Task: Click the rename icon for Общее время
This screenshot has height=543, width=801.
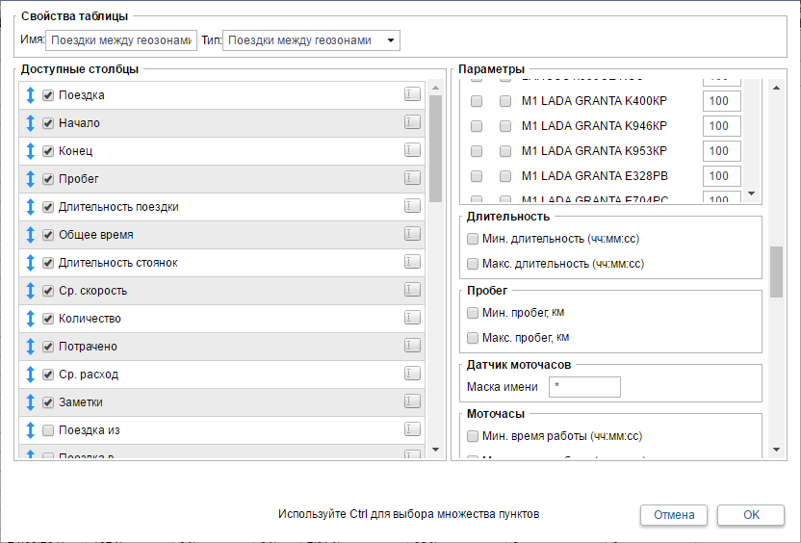Action: tap(412, 234)
